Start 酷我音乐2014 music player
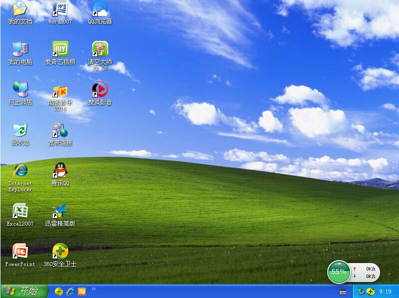Viewport: 399px width, 298px height. click(60, 91)
